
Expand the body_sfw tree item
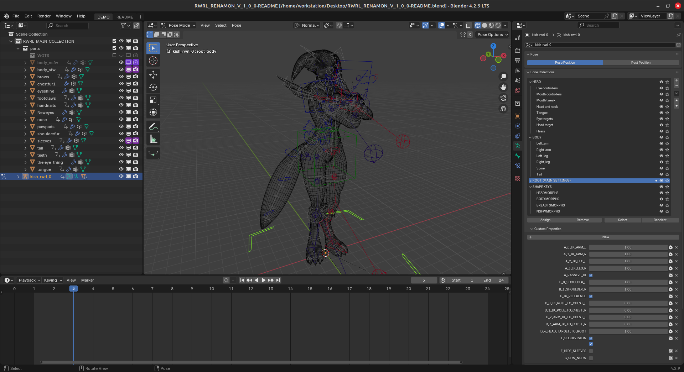[25, 70]
